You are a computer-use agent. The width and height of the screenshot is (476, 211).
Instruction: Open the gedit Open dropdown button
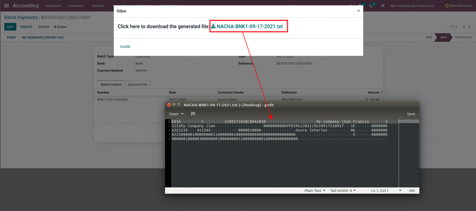point(176,114)
